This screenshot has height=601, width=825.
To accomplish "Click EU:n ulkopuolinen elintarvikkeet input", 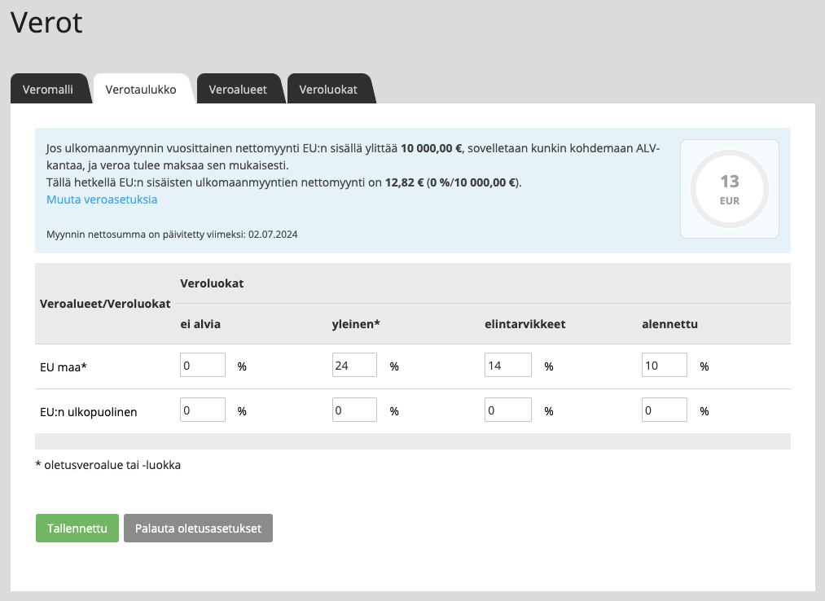I will (x=507, y=410).
